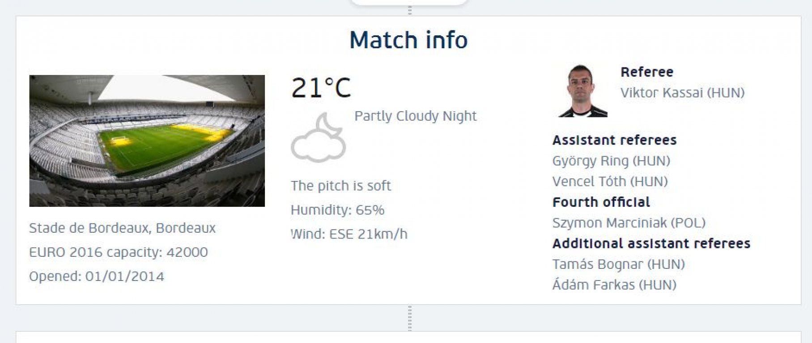
Task: Click assistant referee Vencel Tóth (HUN)
Action: (610, 181)
